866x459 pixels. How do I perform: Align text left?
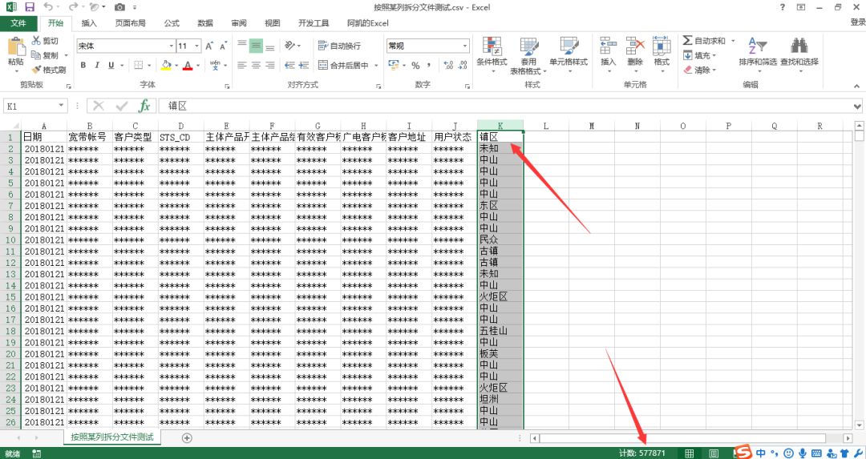(242, 65)
